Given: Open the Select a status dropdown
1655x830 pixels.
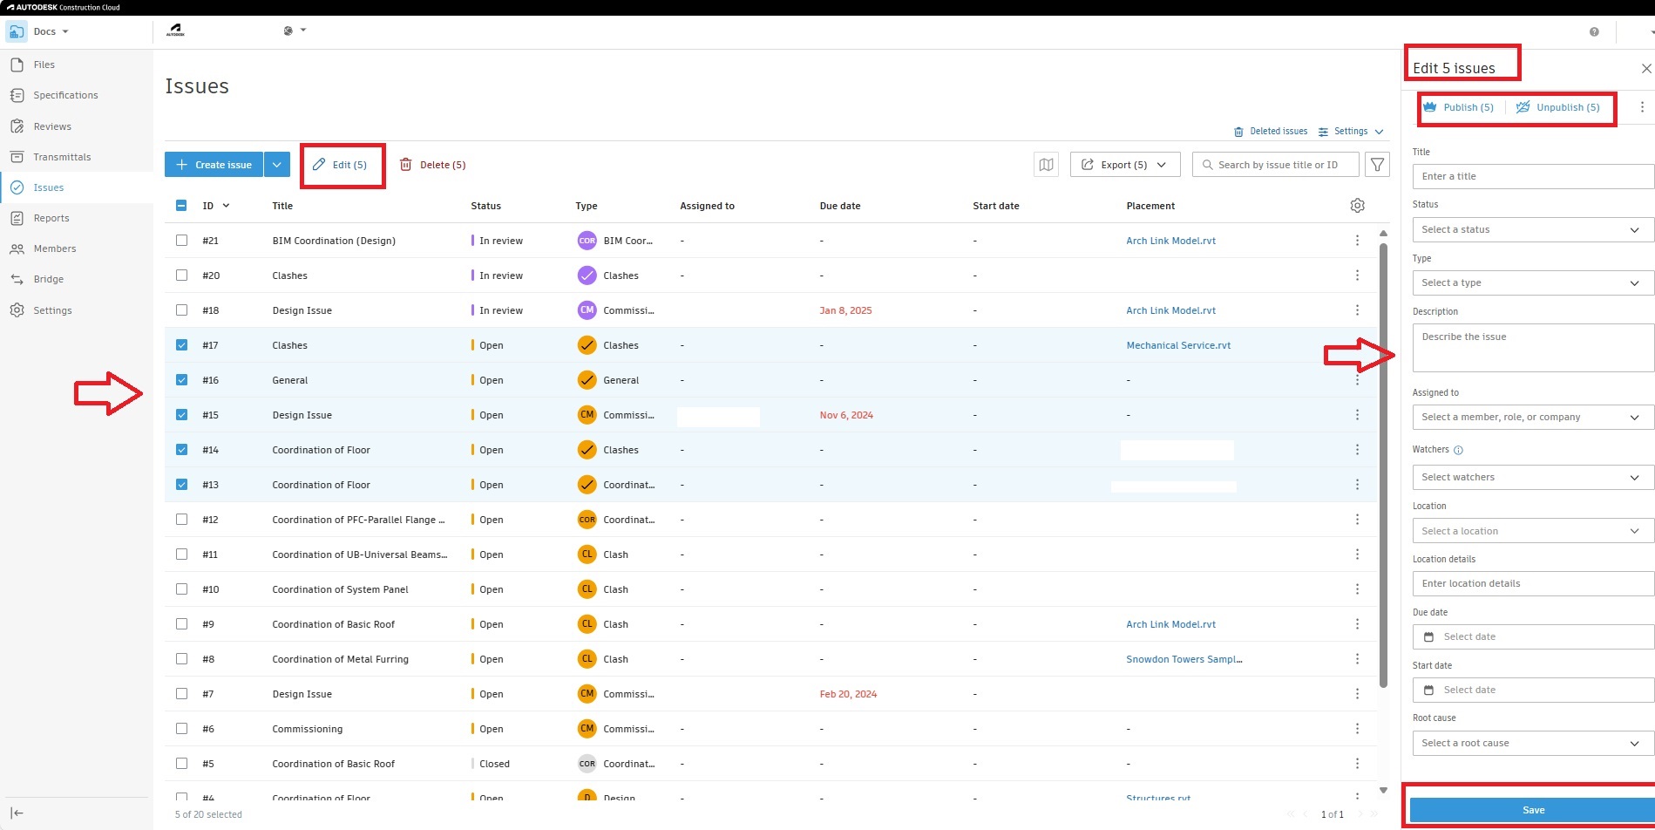Looking at the screenshot, I should [x=1532, y=229].
